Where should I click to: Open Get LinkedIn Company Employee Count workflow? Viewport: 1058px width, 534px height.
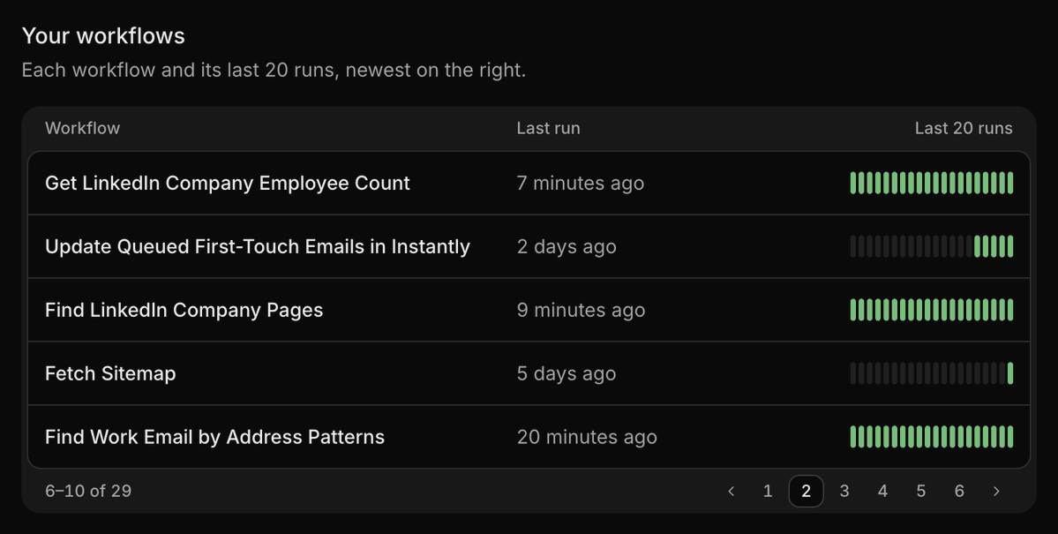point(228,183)
